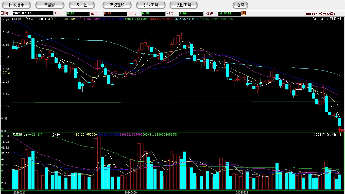
Task: Click the magenta (20)11.0609998 average value
Action: [87, 19]
